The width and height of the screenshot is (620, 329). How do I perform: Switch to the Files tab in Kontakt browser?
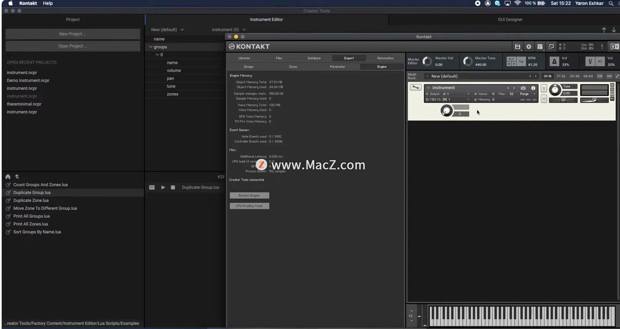[x=279, y=58]
